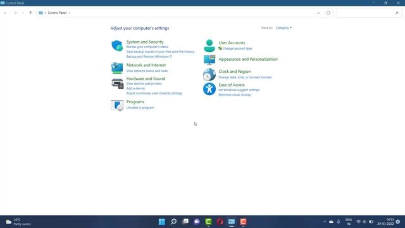
Task: Click Optimize visual display
Action: point(235,95)
